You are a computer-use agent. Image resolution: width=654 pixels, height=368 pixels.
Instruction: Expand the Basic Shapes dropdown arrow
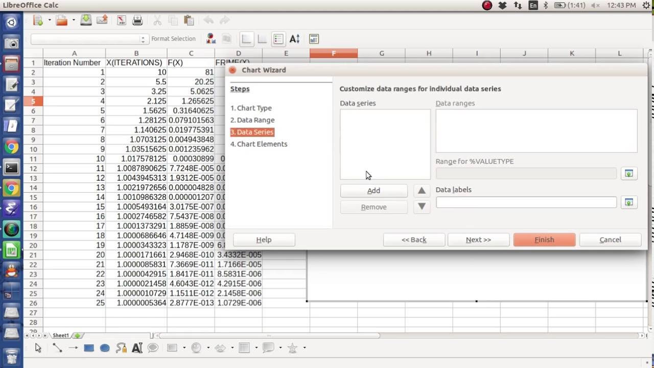coord(184,348)
